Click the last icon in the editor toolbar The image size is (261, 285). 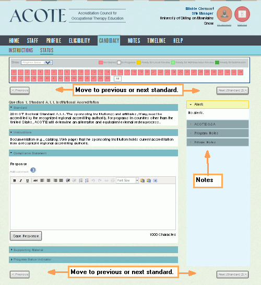pos(155,180)
